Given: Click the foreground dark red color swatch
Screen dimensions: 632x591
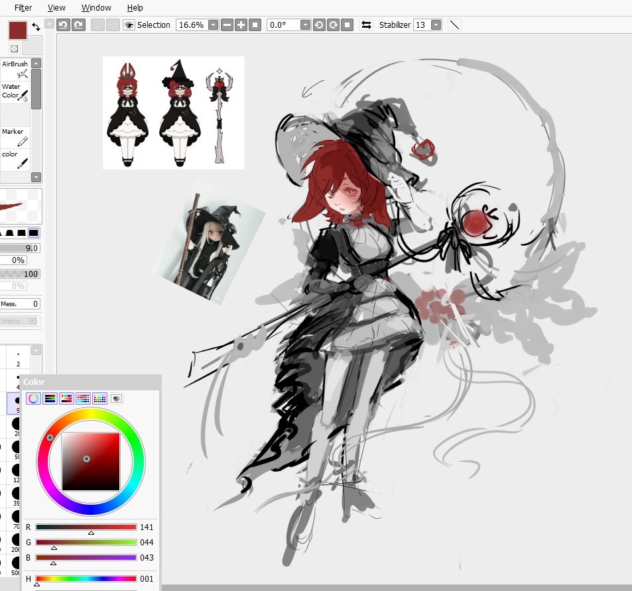Looking at the screenshot, I should [18, 30].
